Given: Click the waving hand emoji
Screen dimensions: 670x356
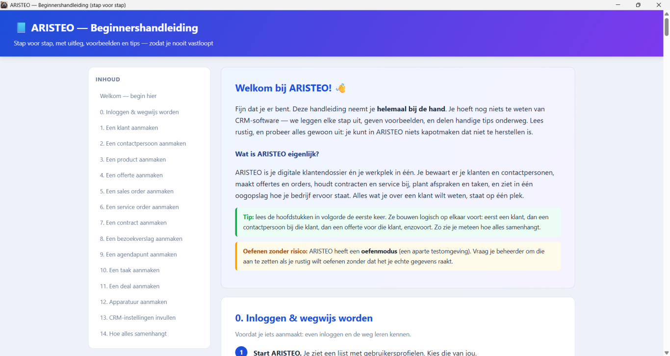Looking at the screenshot, I should click(x=340, y=88).
